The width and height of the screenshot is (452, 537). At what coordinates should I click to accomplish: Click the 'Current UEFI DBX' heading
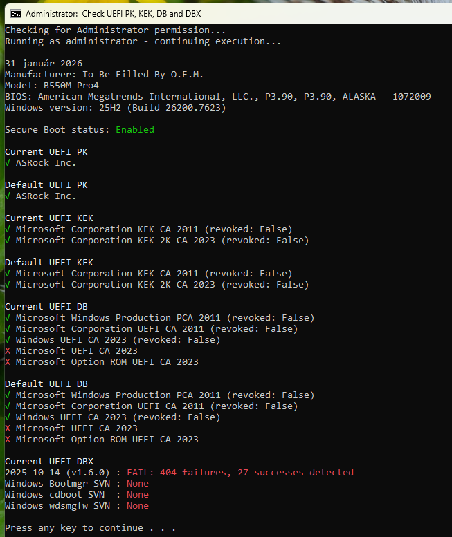click(49, 462)
